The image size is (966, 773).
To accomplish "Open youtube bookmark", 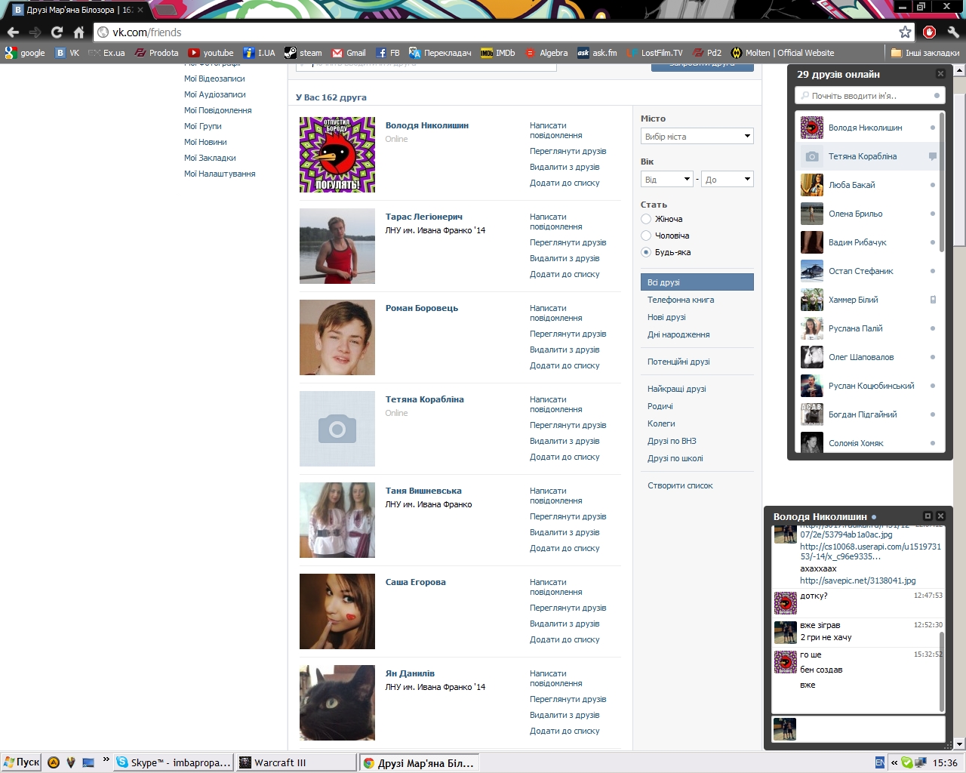I will [x=211, y=53].
